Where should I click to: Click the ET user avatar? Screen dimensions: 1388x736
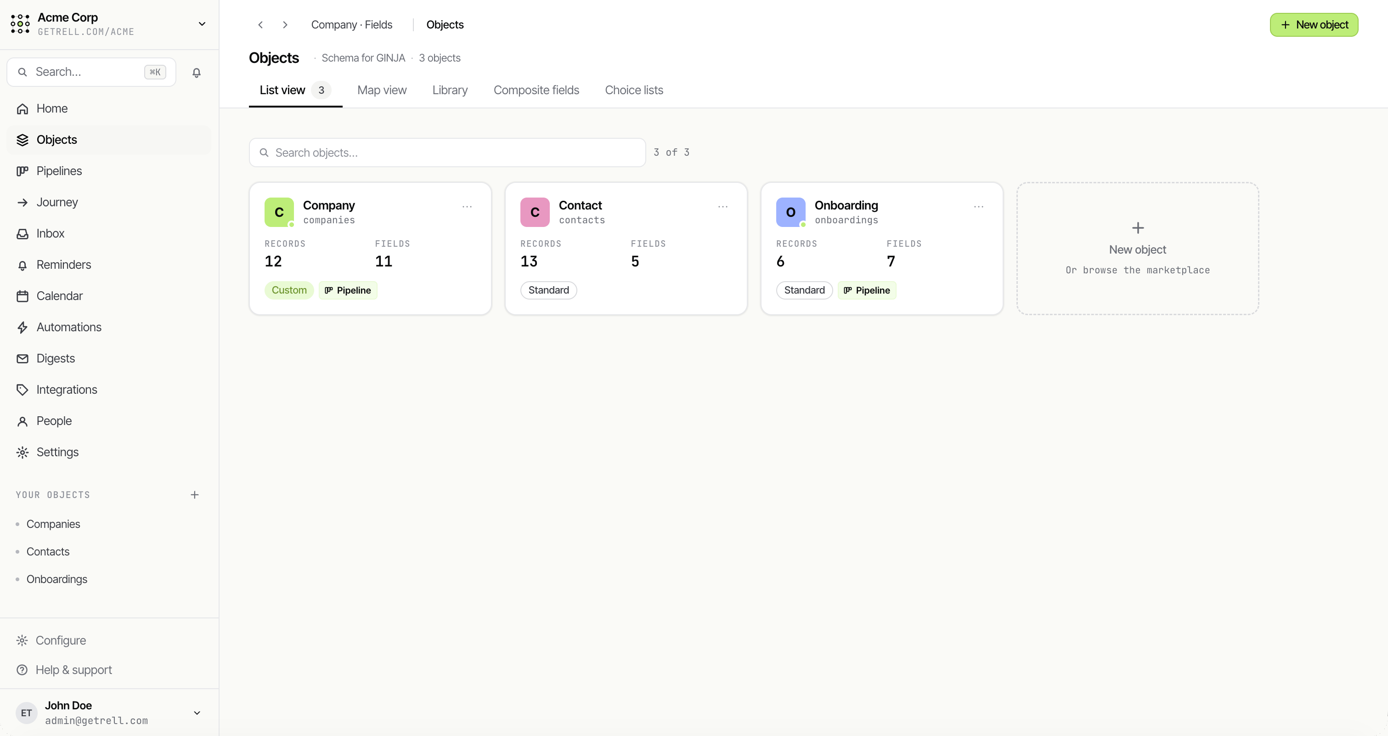point(26,713)
